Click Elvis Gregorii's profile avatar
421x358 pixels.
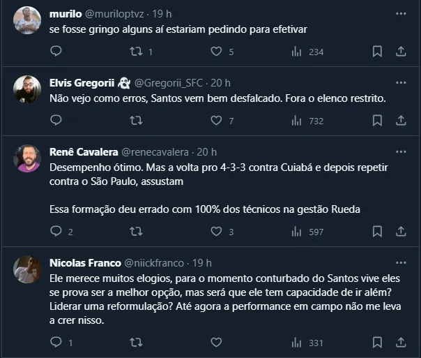coord(26,88)
